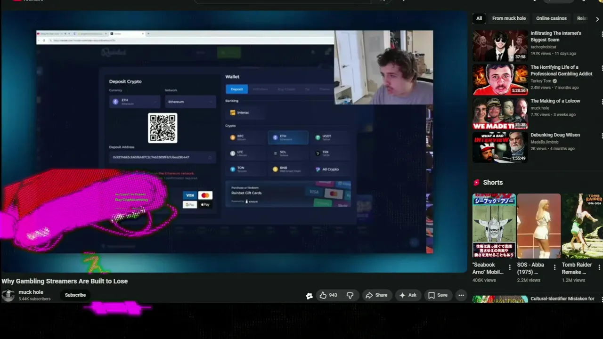603x339 pixels.
Task: Show more chips with the right chevron
Action: (x=597, y=19)
